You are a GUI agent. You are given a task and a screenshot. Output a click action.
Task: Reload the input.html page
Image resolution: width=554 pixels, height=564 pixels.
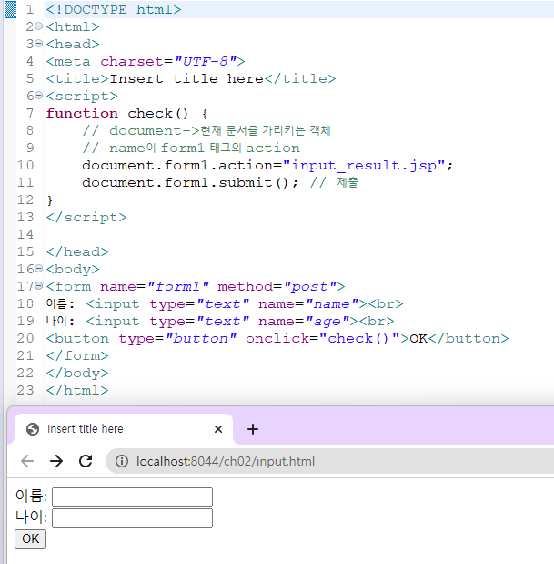click(x=86, y=461)
